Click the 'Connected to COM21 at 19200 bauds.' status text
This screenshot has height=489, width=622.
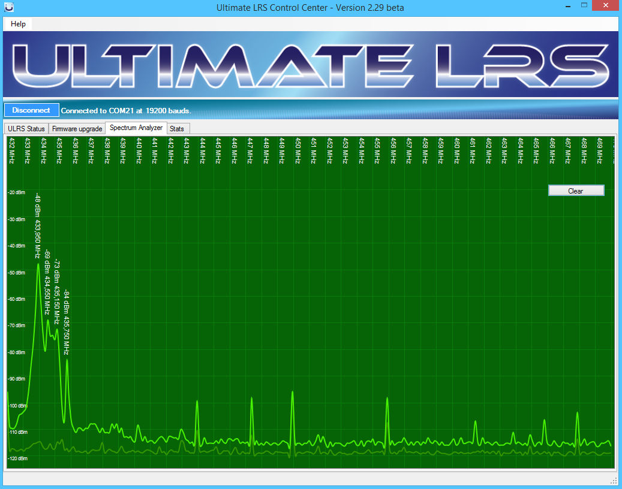click(126, 110)
